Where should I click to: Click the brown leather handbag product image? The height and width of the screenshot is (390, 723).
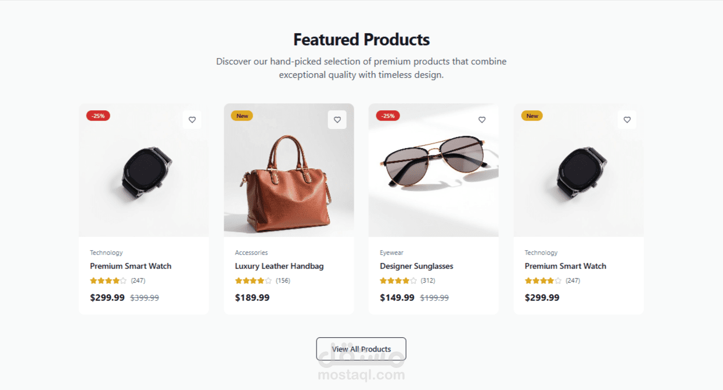pyautogui.click(x=289, y=170)
